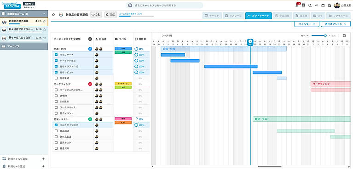Viewport: 353px width, 169px height.
Task: Collapse the 開発・テスト board with green chevron
Action: click(90, 119)
